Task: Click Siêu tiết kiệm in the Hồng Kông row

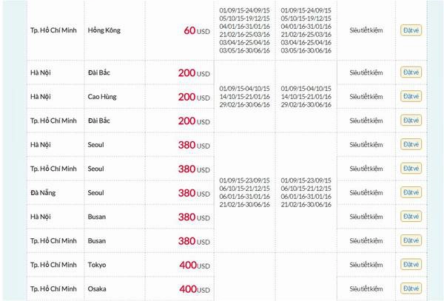Action: 366,30
